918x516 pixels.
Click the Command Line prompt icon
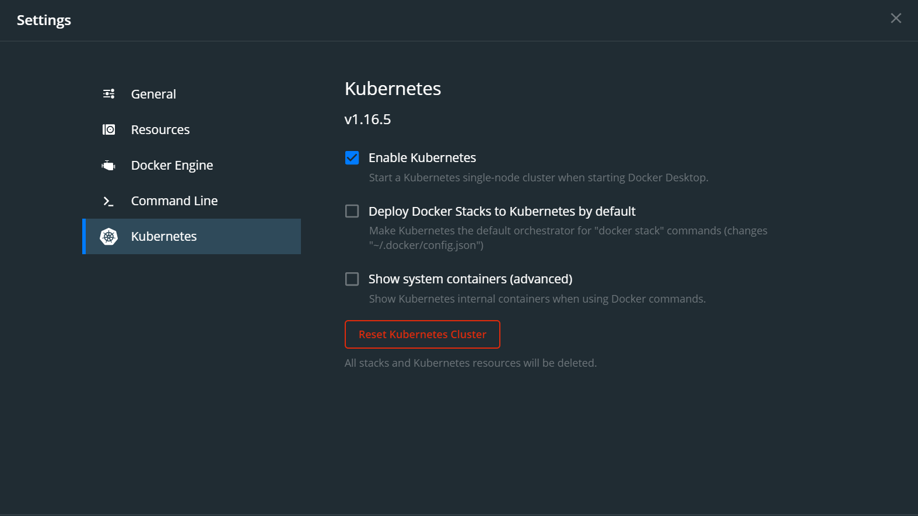[x=108, y=201]
